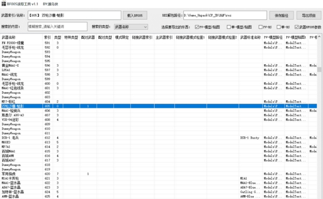Select the M4A1-蓝水晶 row

159,183
